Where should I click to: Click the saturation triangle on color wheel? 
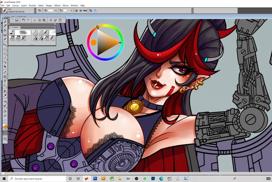(108, 42)
